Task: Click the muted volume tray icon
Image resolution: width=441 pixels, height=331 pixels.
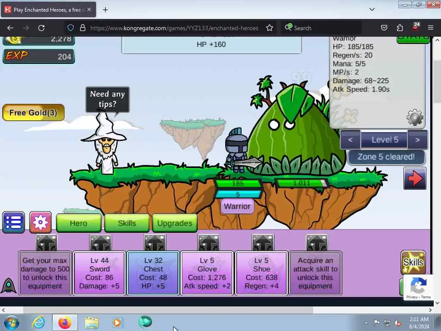Action: click(398, 323)
